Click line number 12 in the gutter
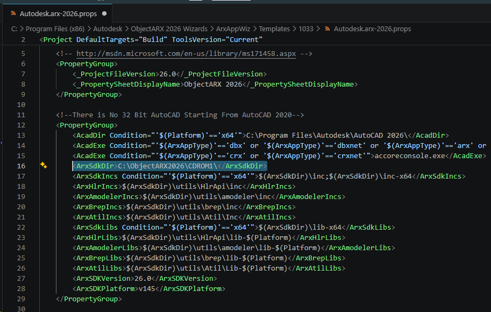 22,125
